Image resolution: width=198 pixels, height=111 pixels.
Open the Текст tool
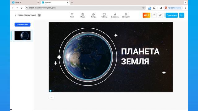coord(72,15)
